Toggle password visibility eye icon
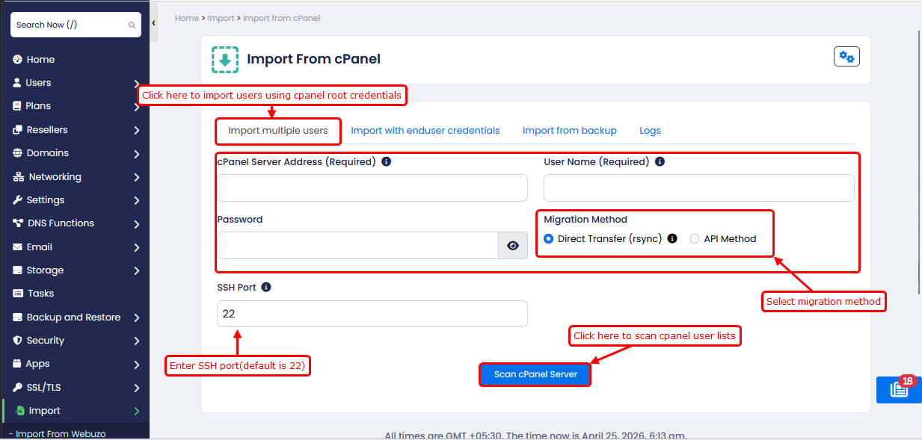The width and height of the screenshot is (922, 440). (x=513, y=245)
